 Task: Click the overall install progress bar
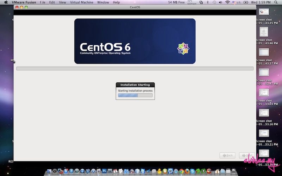click(x=135, y=68)
